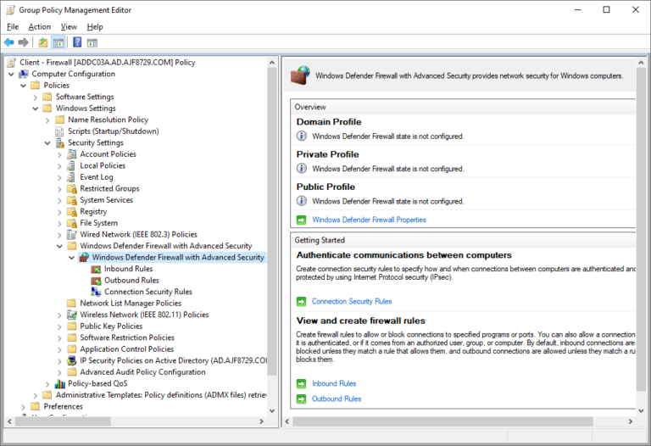Click the Wired Network policies icon
This screenshot has width=651, height=446.
pyautogui.click(x=72, y=235)
